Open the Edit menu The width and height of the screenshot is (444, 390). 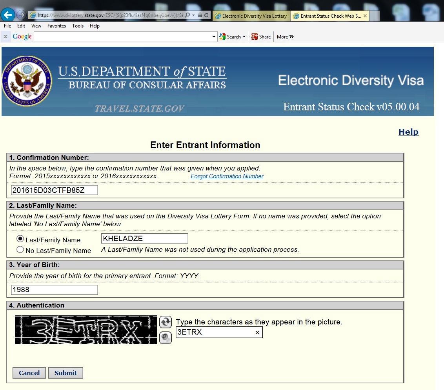point(21,26)
